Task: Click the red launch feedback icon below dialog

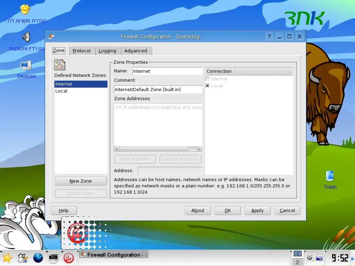Action: click(78, 233)
